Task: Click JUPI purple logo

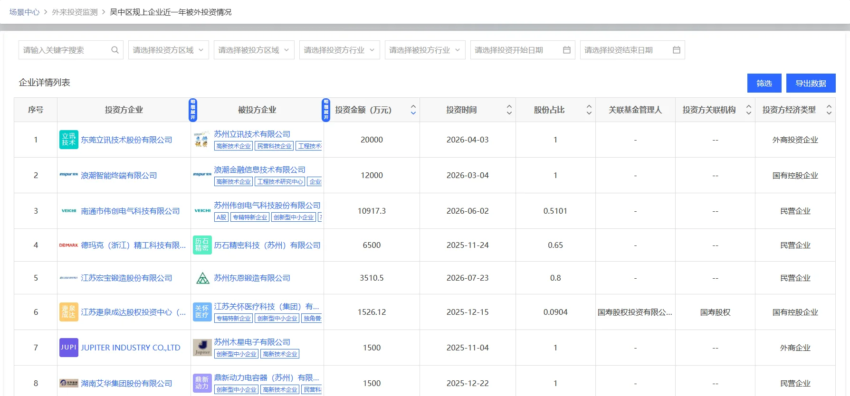Action: (x=69, y=348)
